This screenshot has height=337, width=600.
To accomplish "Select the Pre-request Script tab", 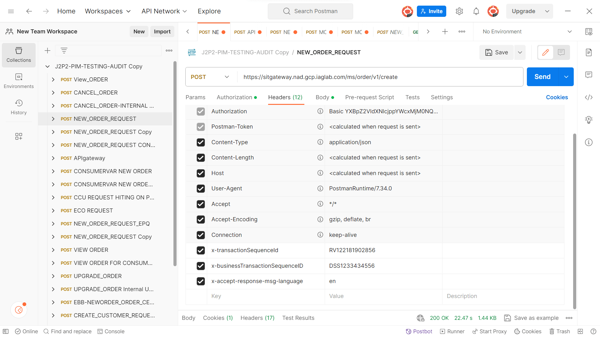I will [370, 97].
